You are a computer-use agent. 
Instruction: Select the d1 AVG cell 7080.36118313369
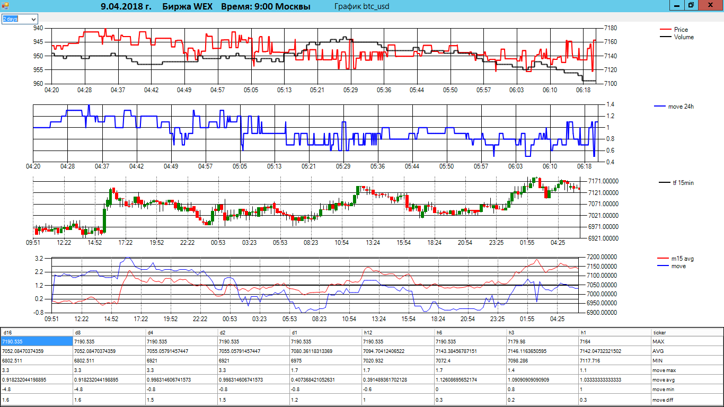[x=325, y=351]
